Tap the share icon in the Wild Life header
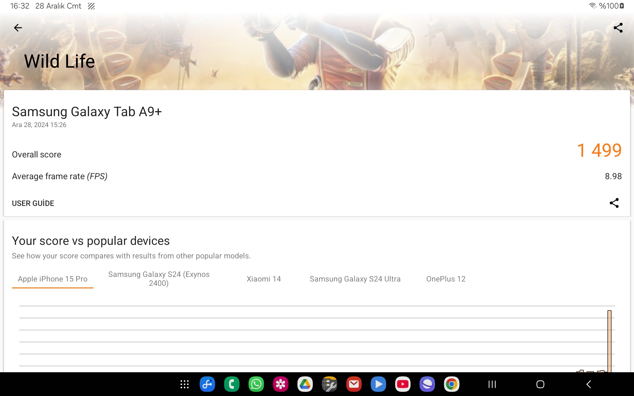Image resolution: width=634 pixels, height=396 pixels. (618, 28)
